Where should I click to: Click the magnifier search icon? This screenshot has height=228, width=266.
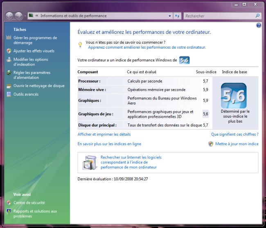click(257, 16)
